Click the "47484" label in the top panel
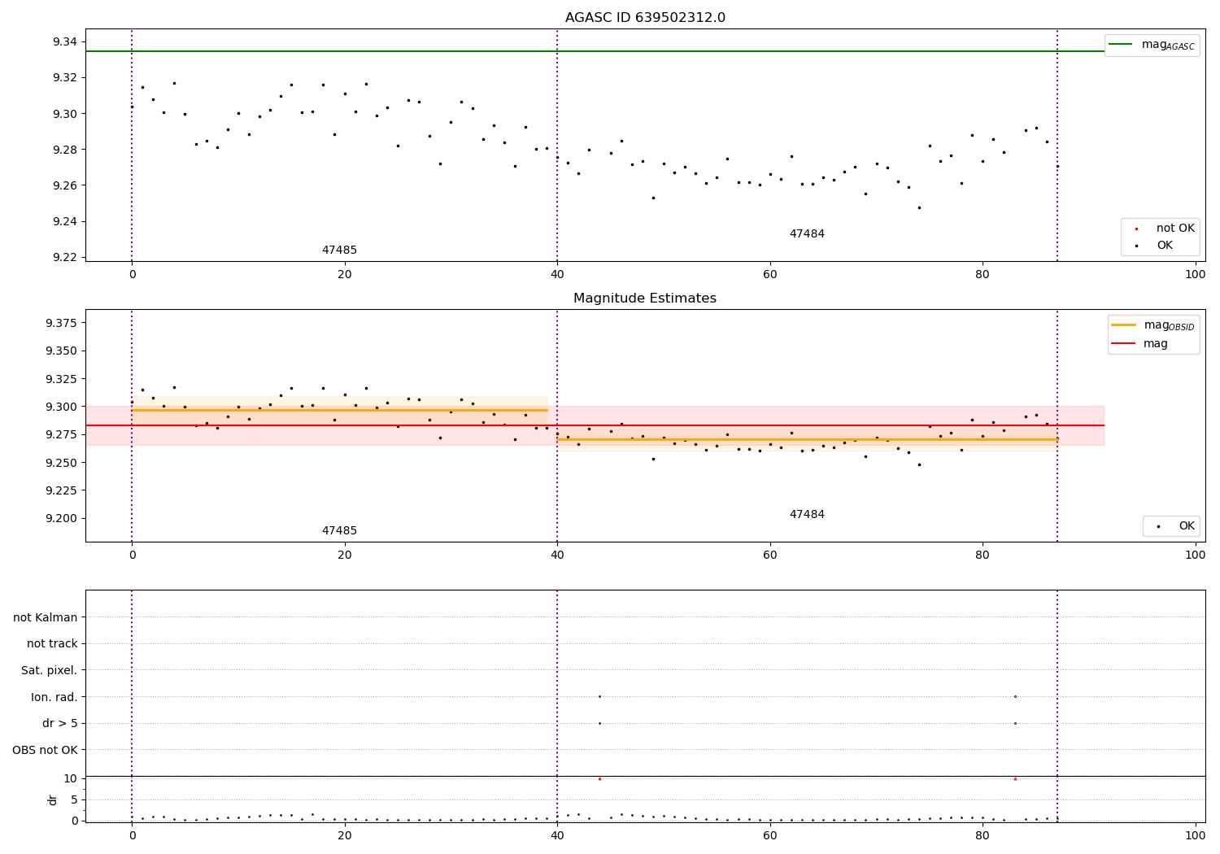 click(x=807, y=234)
